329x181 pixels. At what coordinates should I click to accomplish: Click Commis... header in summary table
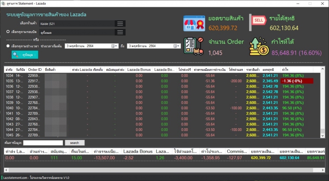click(x=237, y=151)
